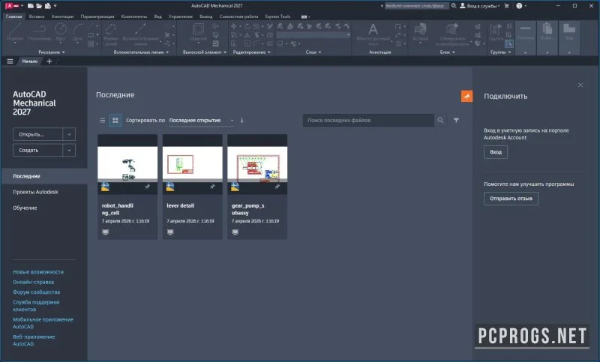Open the Express Tools ribbon tab

pos(277,16)
